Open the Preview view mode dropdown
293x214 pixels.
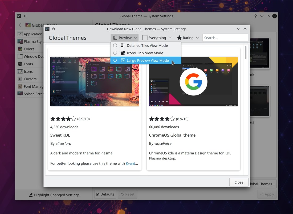(125, 38)
